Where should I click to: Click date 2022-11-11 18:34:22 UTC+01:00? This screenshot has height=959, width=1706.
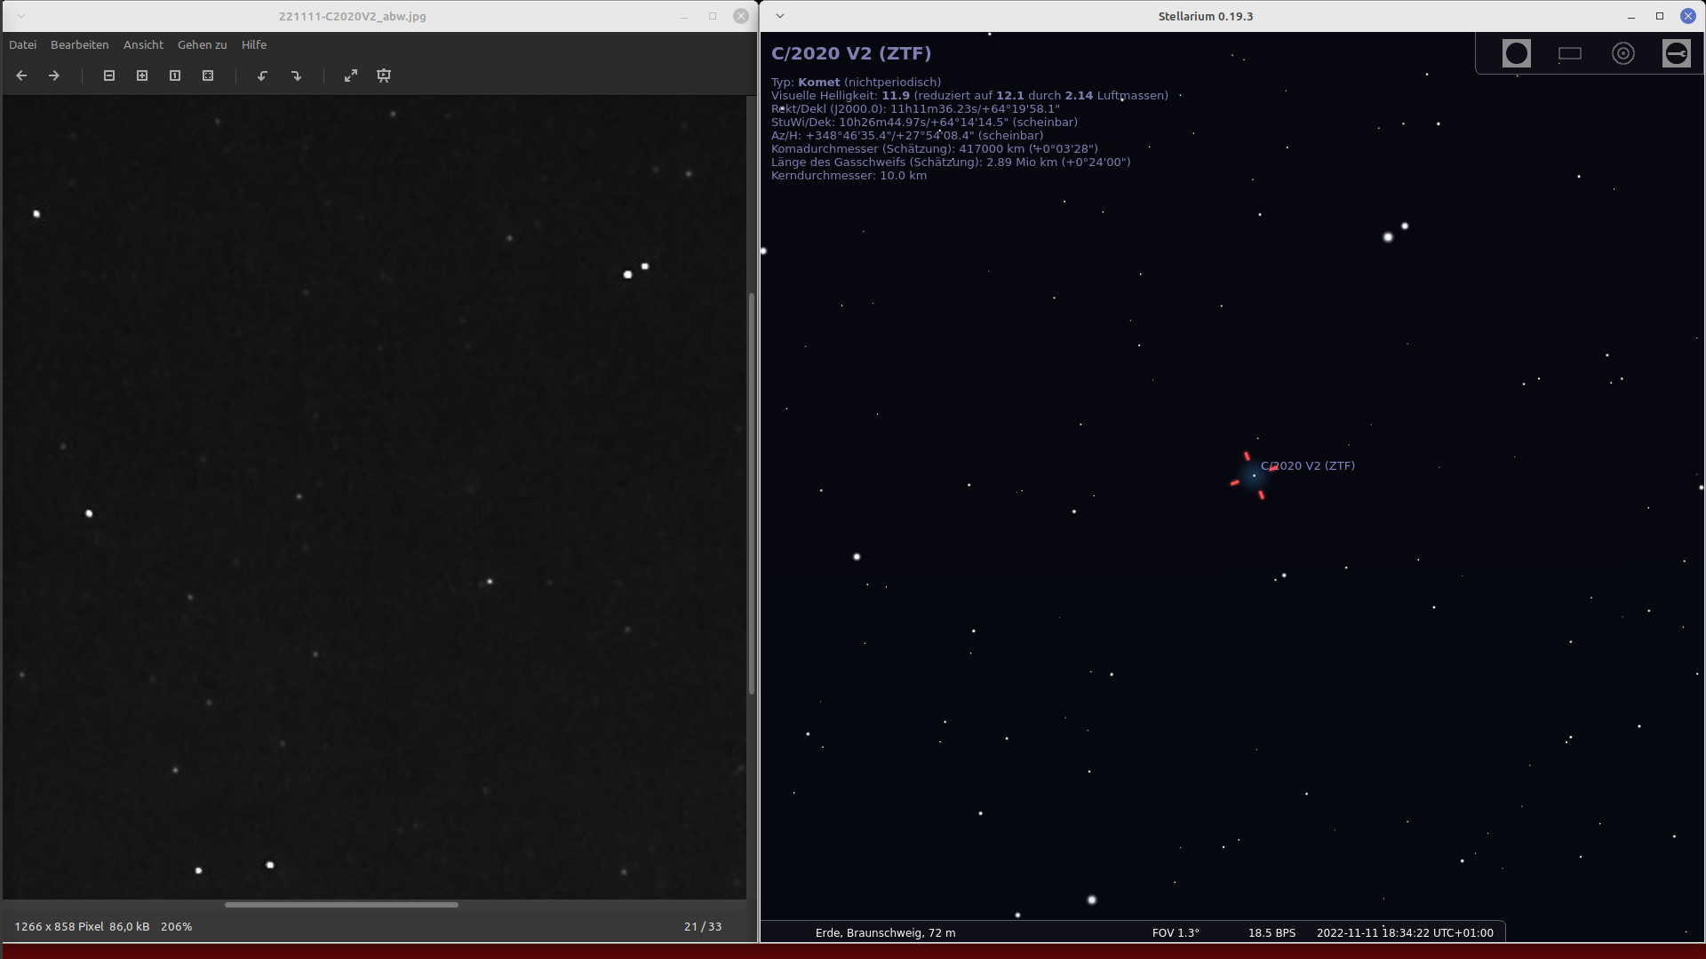click(1405, 932)
